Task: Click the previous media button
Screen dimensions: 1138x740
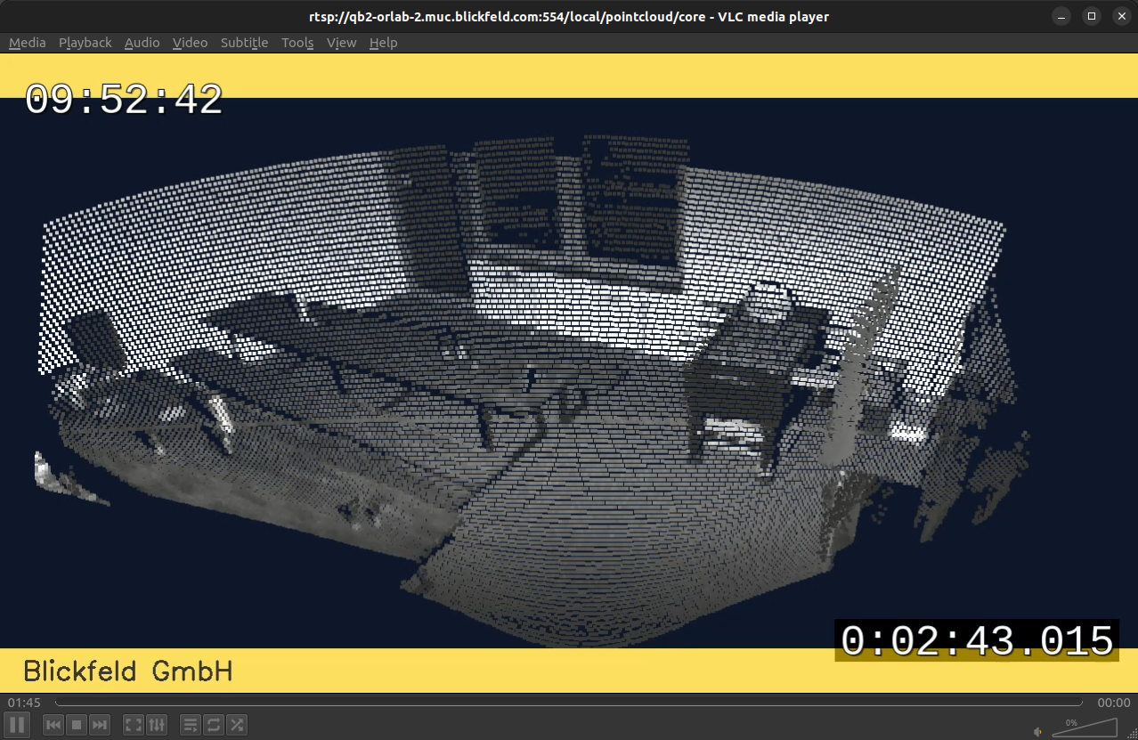Action: (x=53, y=725)
